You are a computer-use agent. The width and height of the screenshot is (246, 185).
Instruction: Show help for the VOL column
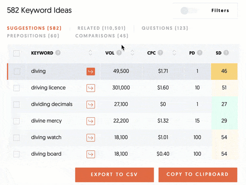point(119,53)
